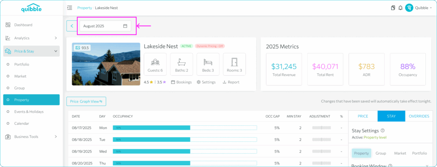
Task: Collapse the Booking Window section
Action: tap(427, 166)
